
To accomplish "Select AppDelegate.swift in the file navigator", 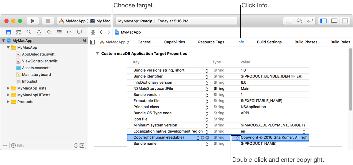I will 38,54.
